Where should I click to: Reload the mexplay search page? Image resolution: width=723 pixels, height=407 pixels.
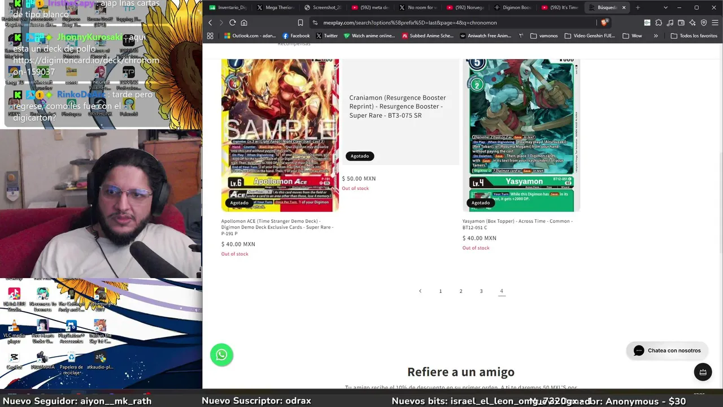click(x=232, y=23)
